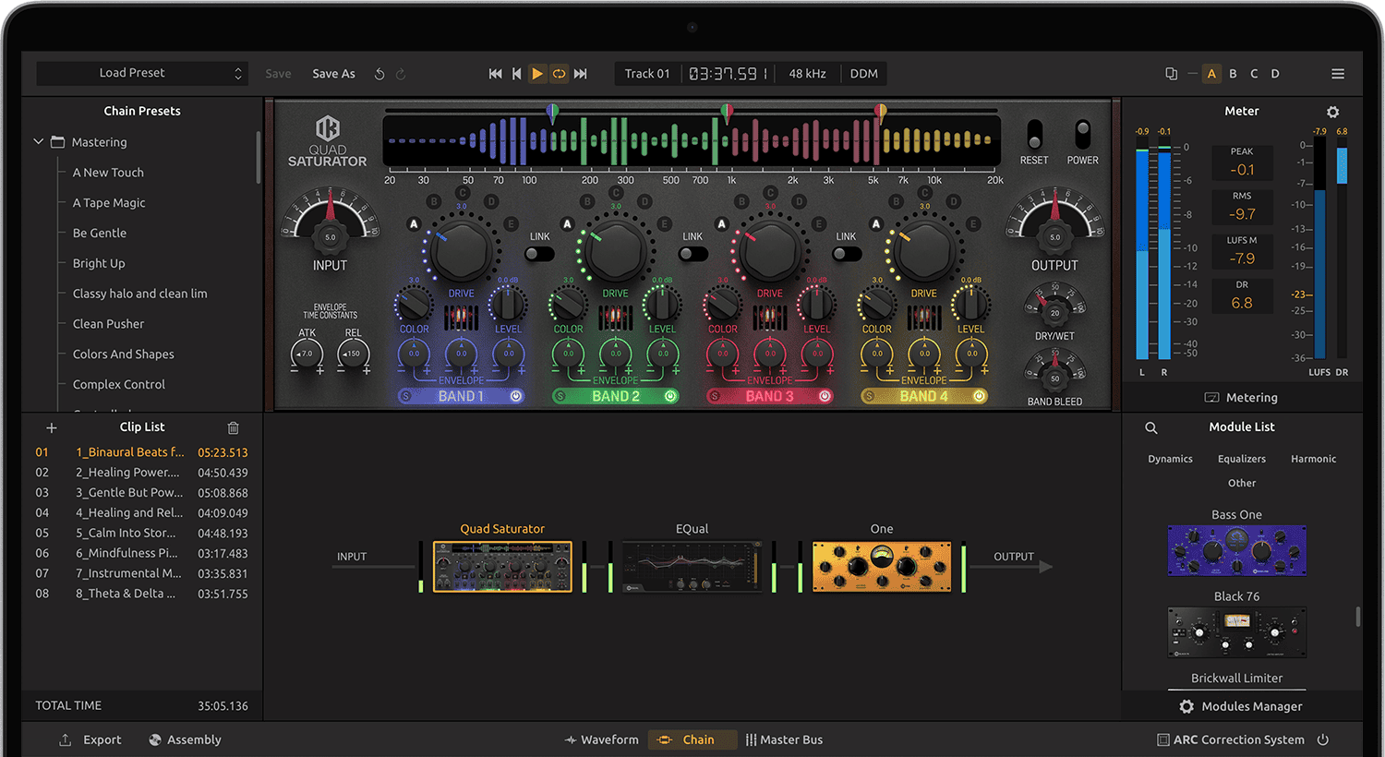The width and height of the screenshot is (1385, 757).
Task: Open the Load Preset dropdown
Action: coord(142,73)
